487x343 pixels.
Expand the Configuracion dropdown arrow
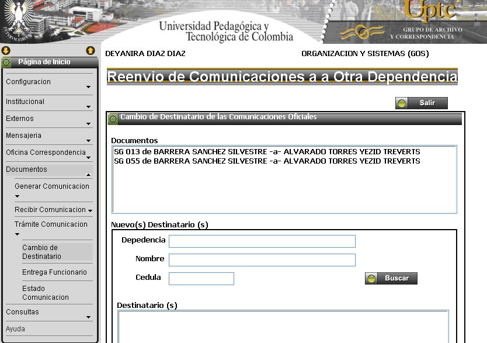[x=89, y=87]
